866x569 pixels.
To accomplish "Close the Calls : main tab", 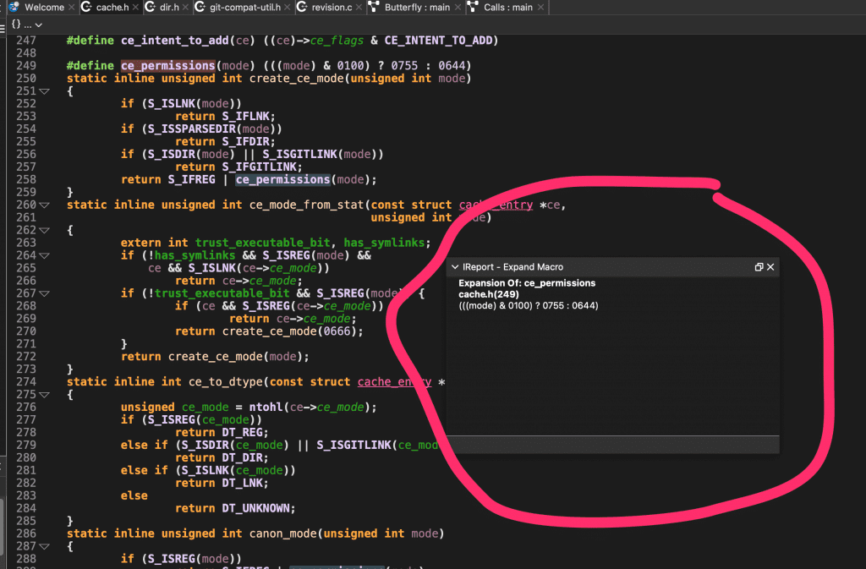I will pyautogui.click(x=540, y=7).
